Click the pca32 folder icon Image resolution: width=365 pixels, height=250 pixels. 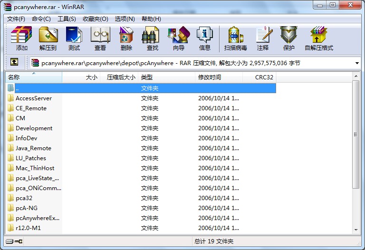click(x=11, y=198)
